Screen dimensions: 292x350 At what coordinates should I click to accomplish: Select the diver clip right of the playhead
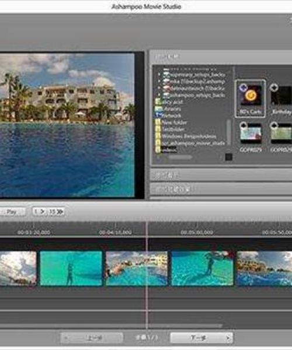tap(202, 268)
